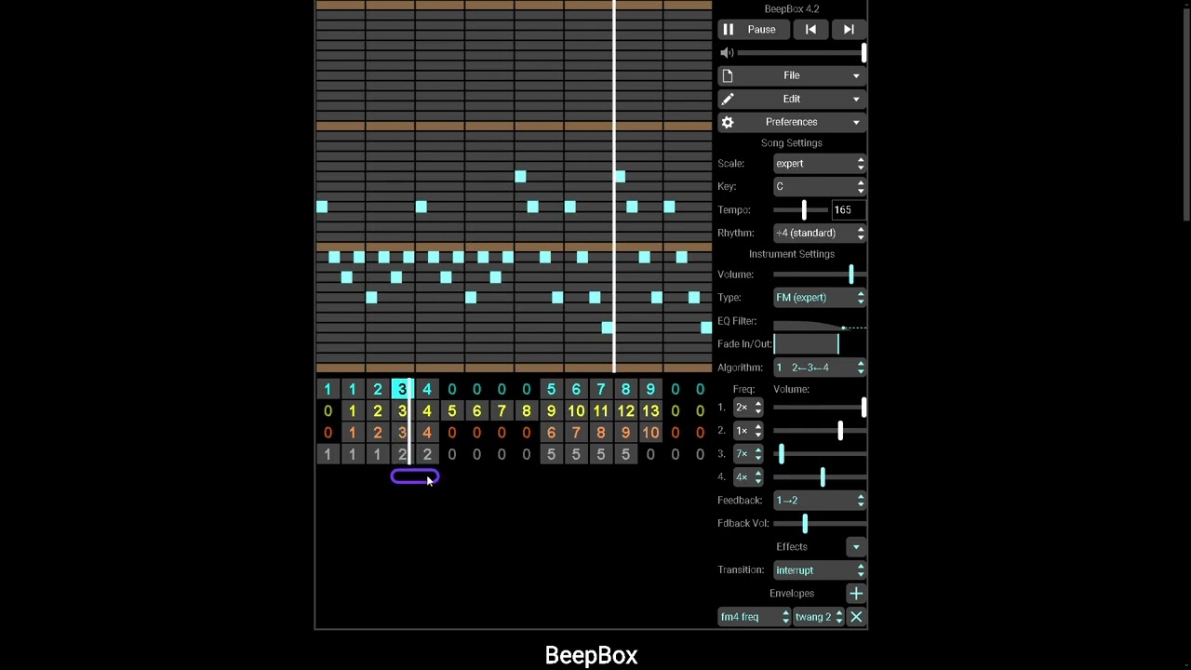Click the master volume slider
The image size is (1191, 670).
click(x=801, y=53)
